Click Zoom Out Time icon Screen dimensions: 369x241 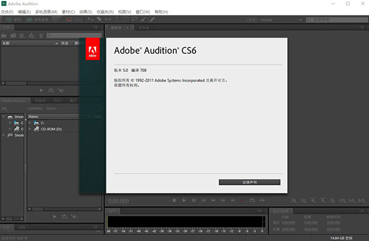323,201
